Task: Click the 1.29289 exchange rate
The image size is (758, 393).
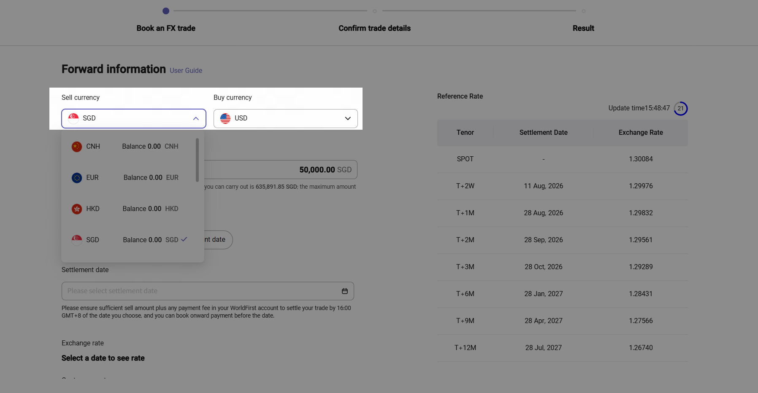Action: pos(641,267)
